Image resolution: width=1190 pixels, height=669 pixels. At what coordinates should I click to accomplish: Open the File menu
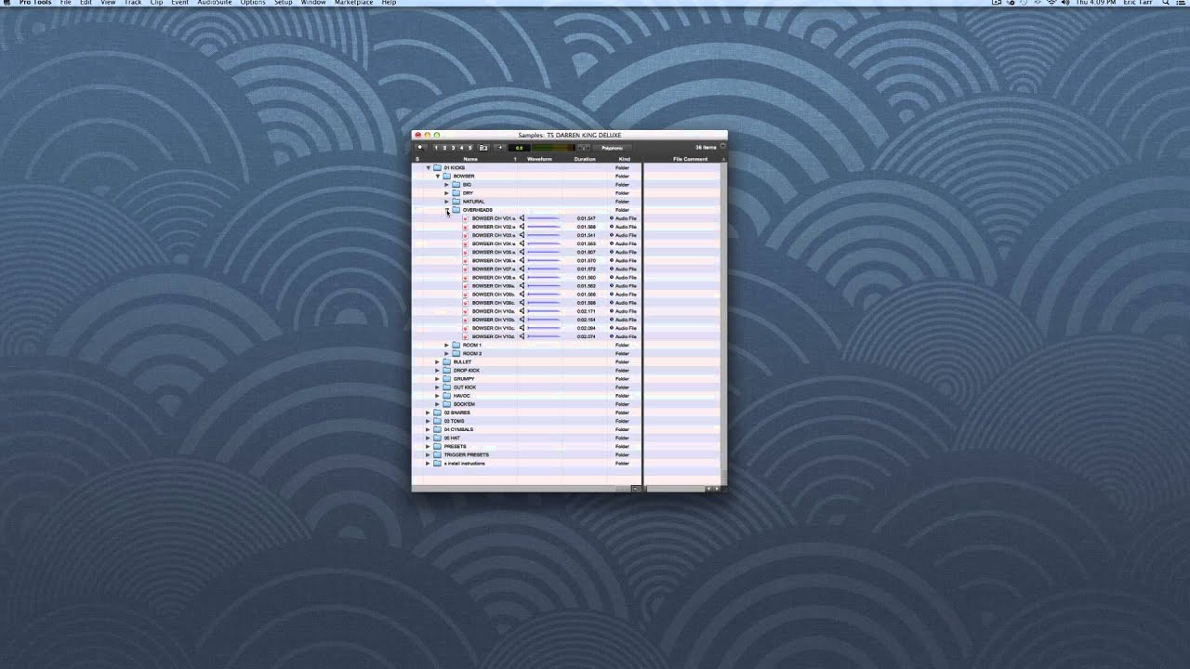pyautogui.click(x=65, y=3)
